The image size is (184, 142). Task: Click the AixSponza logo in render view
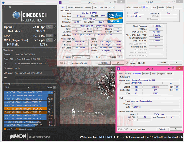click(x=88, y=112)
